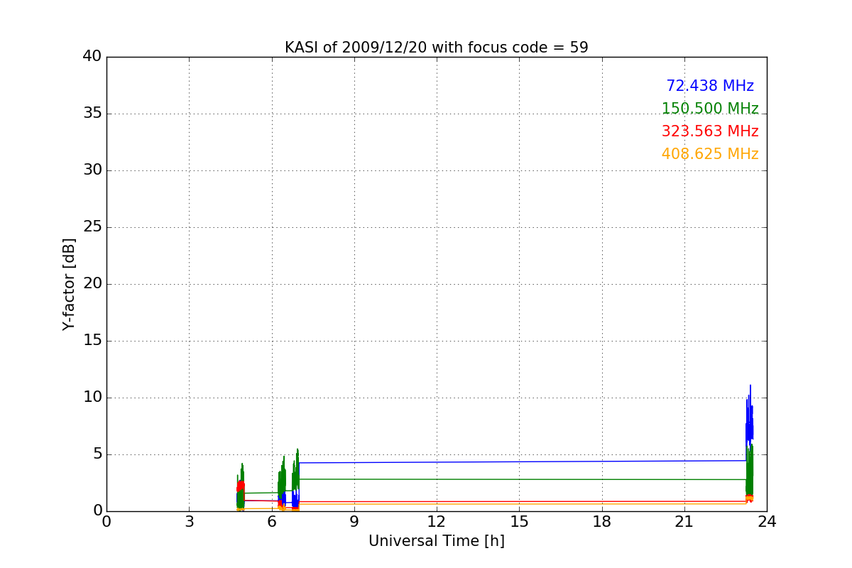Click the long flat green line segment
Viewport: 852px width, 568px height.
523,479
